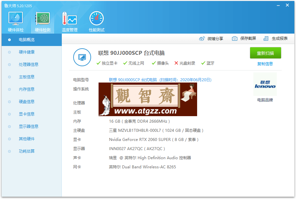Click the bullet icon beside 内存信息
Screen dimensions: 296x199
pyautogui.click(x=9, y=90)
